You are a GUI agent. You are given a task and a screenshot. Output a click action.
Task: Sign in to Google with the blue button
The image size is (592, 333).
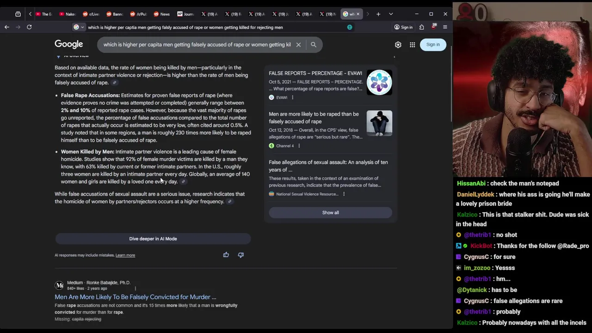[433, 44]
